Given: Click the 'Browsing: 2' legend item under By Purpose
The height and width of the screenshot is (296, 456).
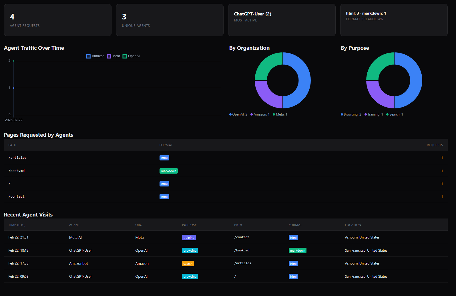Looking at the screenshot, I should (x=351, y=114).
